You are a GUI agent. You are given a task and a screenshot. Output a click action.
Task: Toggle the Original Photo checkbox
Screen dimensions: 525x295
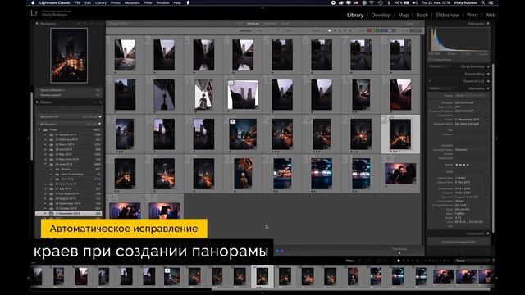click(x=431, y=60)
